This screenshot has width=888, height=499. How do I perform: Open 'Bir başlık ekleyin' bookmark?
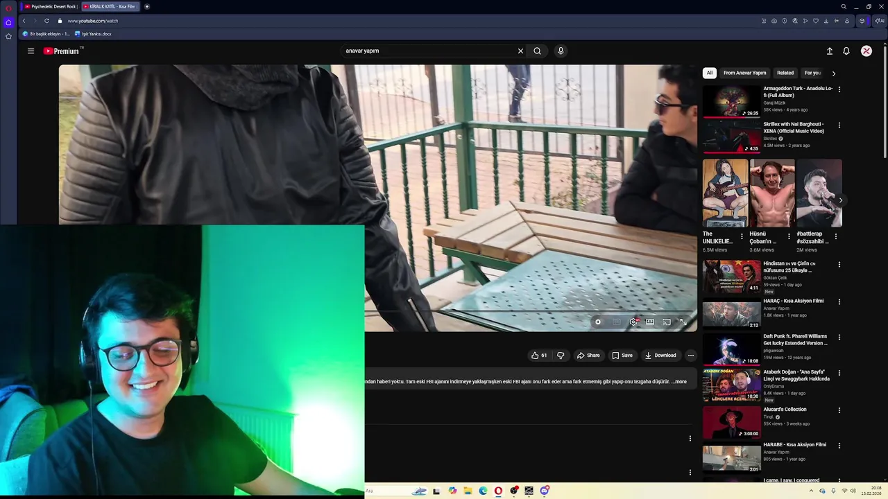pos(46,33)
